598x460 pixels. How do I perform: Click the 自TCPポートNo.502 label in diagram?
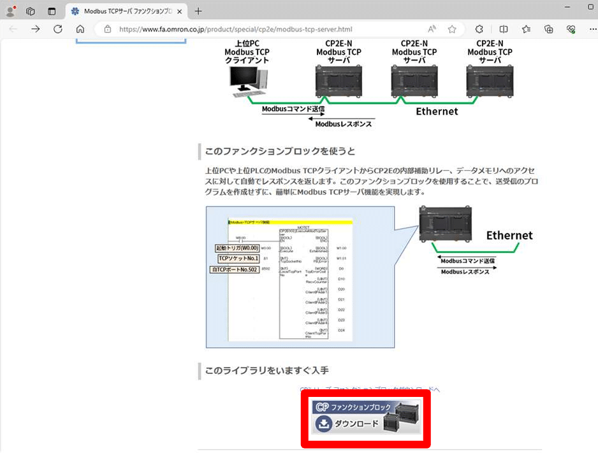[x=235, y=270]
